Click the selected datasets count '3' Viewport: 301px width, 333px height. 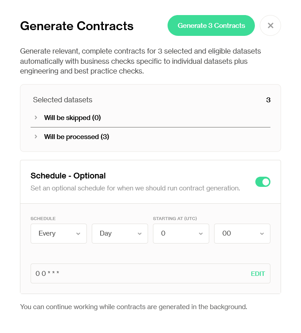(268, 100)
